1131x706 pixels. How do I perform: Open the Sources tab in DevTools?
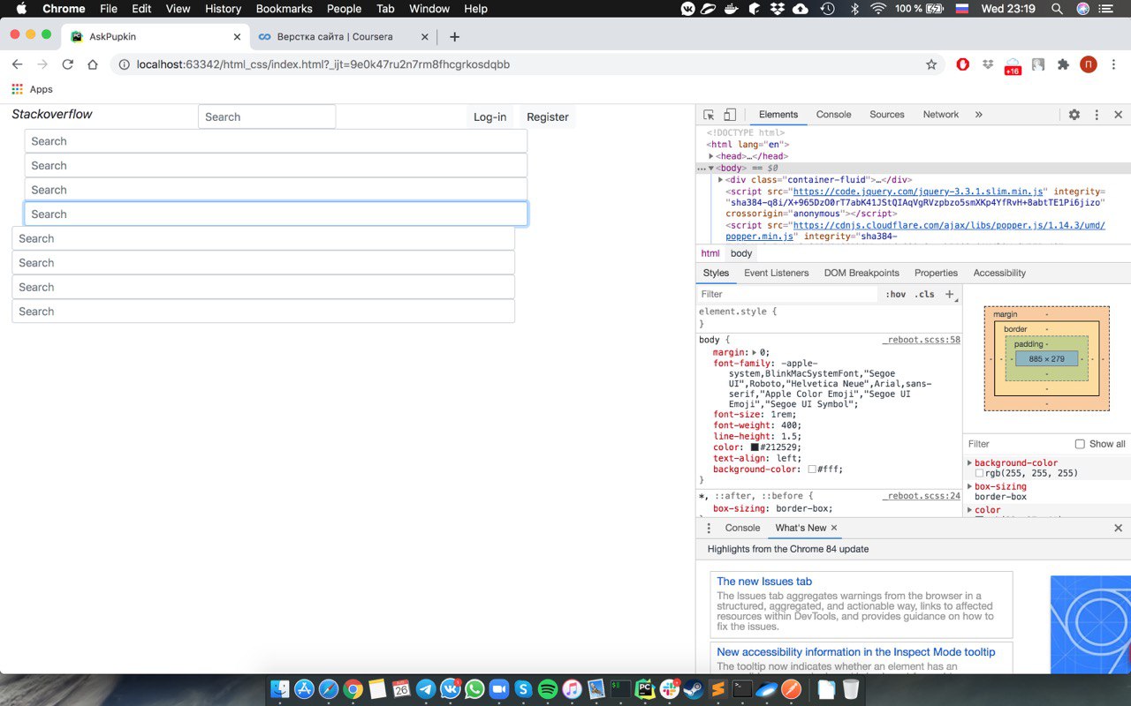pyautogui.click(x=886, y=115)
